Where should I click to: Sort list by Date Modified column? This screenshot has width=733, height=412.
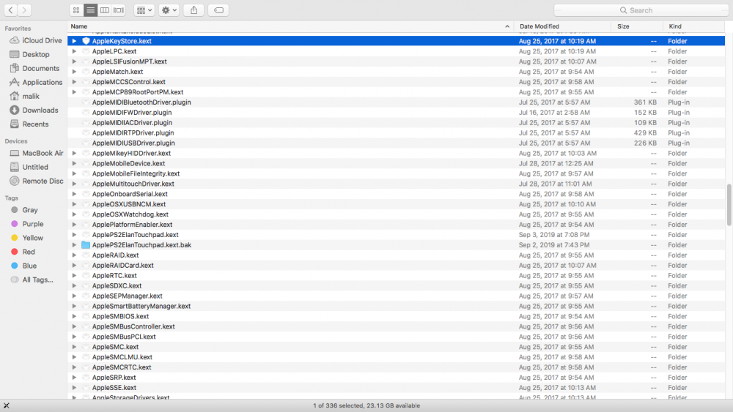[539, 26]
